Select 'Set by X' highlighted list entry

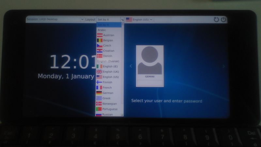[108, 25]
